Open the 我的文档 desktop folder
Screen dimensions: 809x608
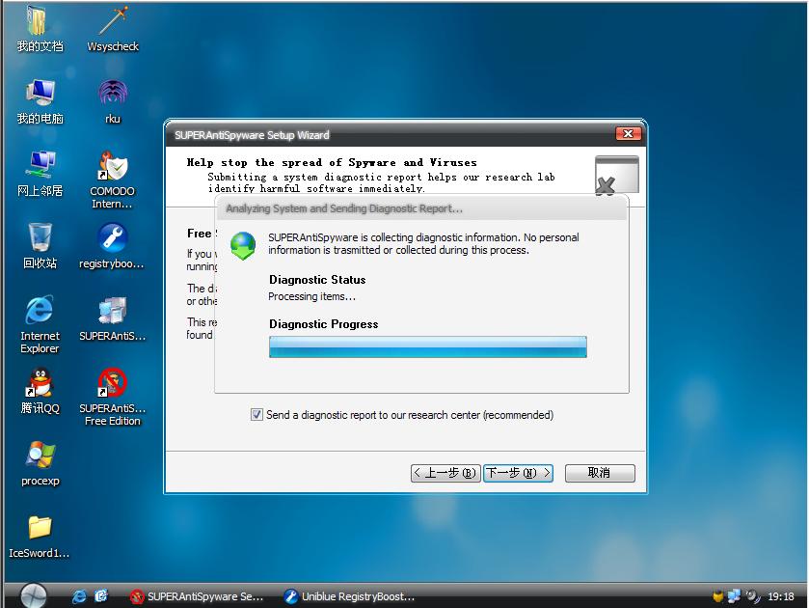pyautogui.click(x=40, y=30)
